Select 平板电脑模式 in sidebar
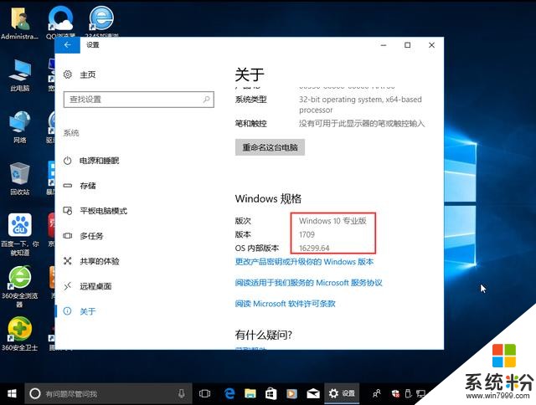Screen dimensions: 536x405 pos(95,211)
